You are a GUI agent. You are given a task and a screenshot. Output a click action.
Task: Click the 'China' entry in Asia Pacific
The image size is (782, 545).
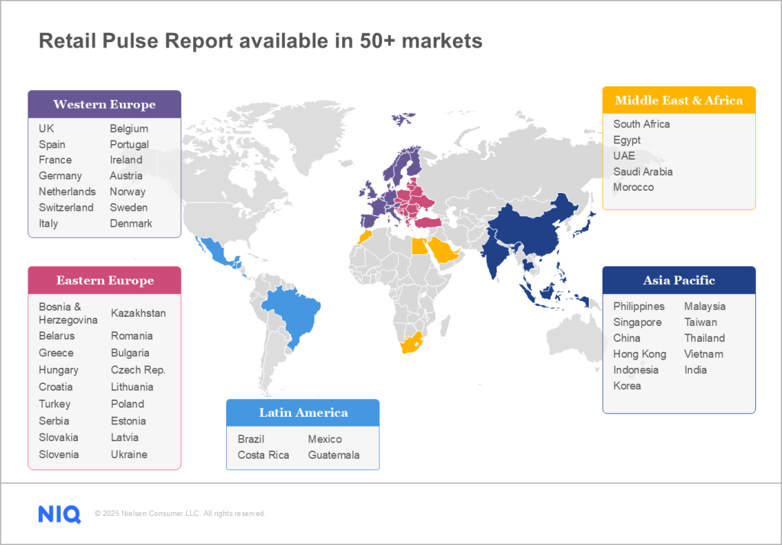[627, 338]
